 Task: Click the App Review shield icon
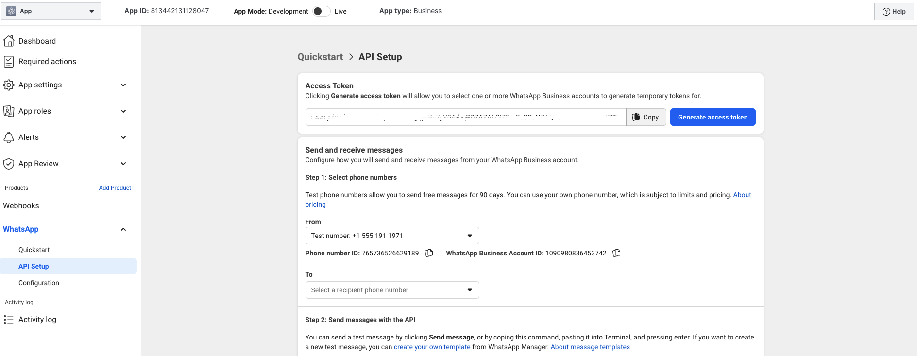point(9,164)
